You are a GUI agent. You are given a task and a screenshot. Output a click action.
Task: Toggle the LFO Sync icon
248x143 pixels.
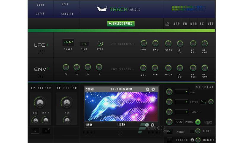(x=100, y=44)
